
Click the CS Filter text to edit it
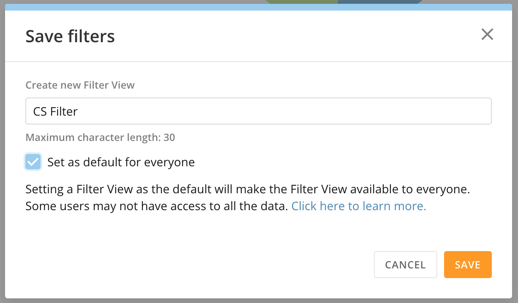55,111
